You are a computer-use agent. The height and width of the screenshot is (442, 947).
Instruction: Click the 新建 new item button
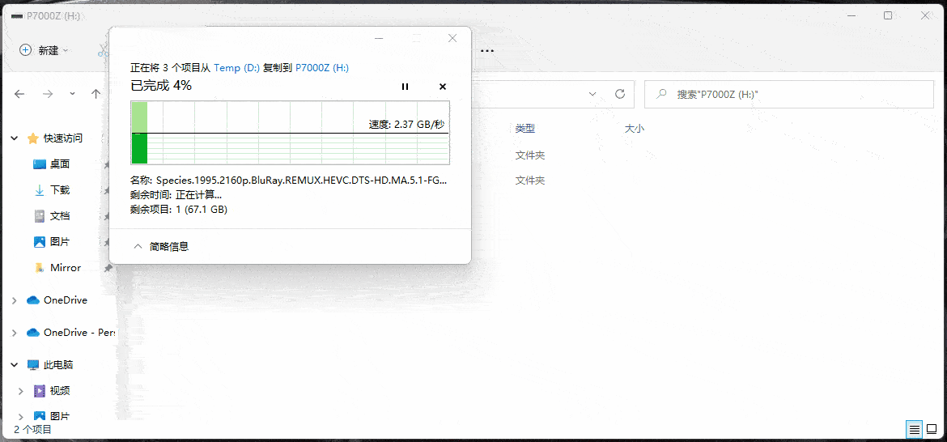[x=44, y=51]
